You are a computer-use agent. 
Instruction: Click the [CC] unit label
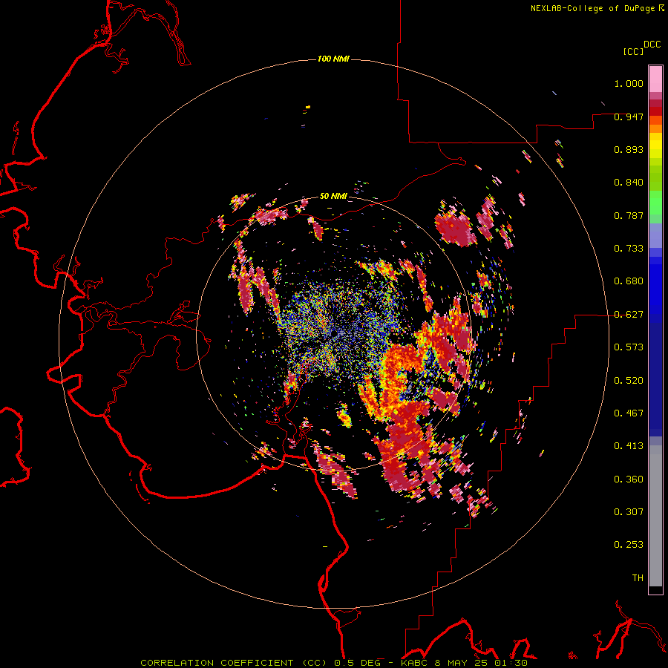[x=633, y=51]
